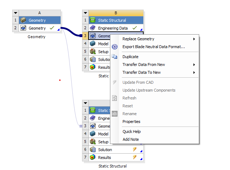230x170 pixels.
Task: Select Transfer Data From New entry
Action: pos(155,65)
